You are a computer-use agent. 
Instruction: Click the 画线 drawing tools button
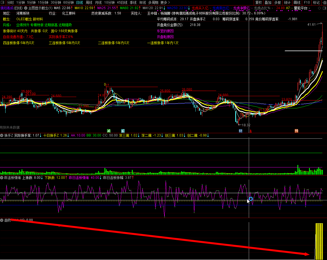coord(297,2)
